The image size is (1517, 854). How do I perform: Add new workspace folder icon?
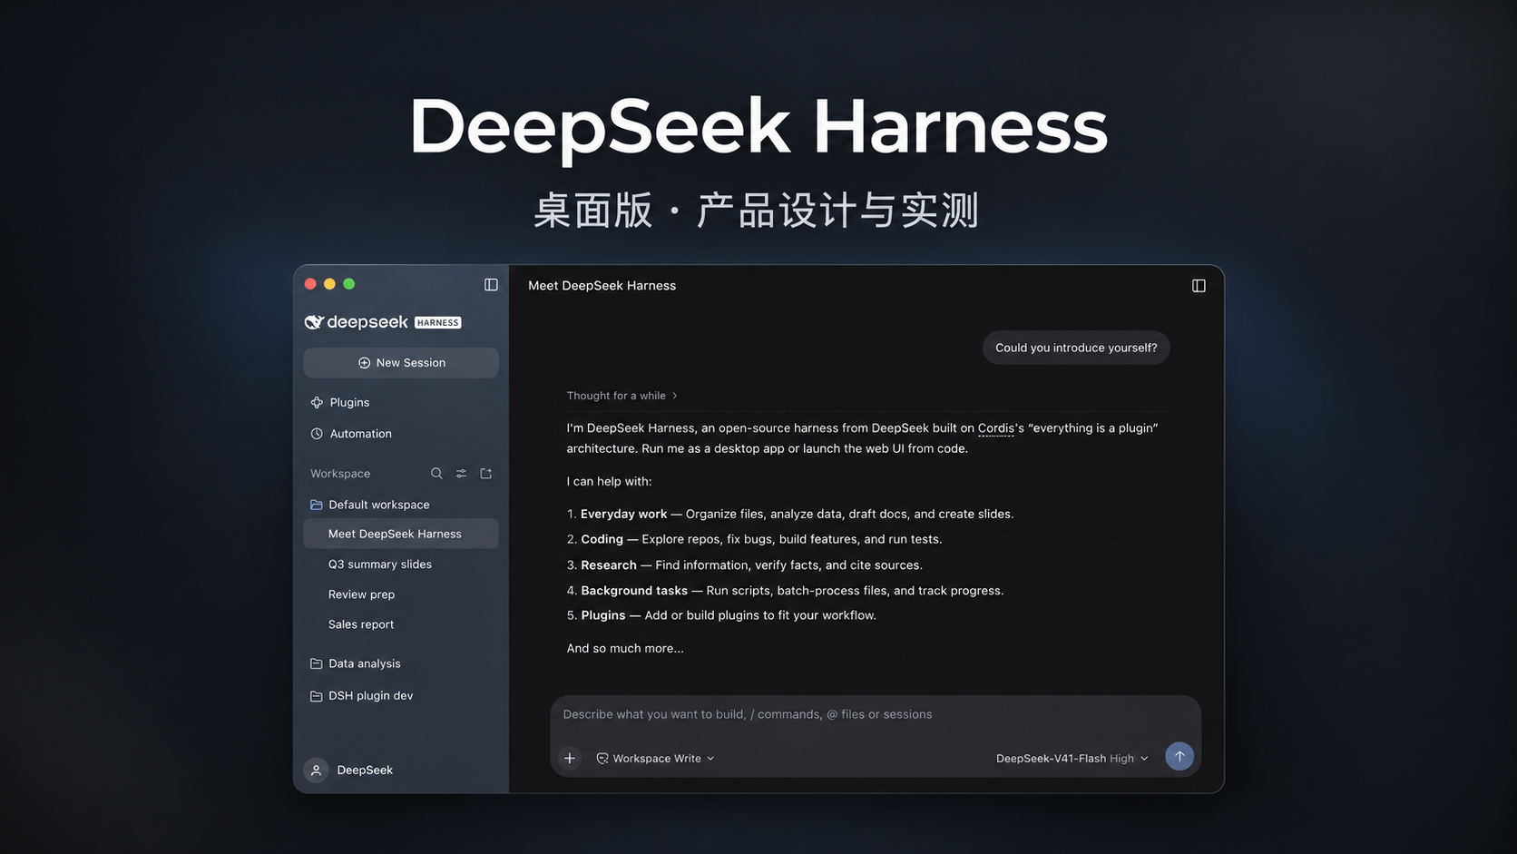pos(486,474)
